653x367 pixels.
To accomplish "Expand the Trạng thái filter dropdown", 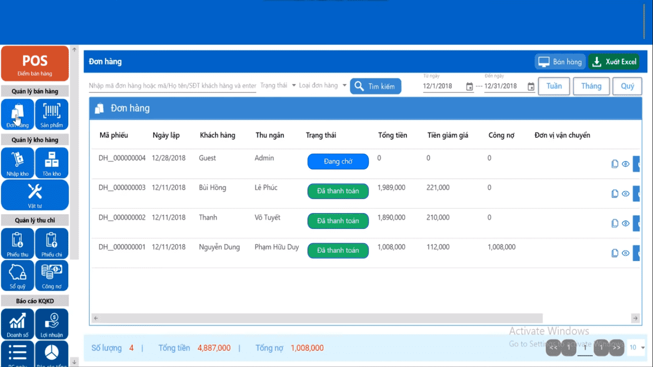I will [278, 86].
